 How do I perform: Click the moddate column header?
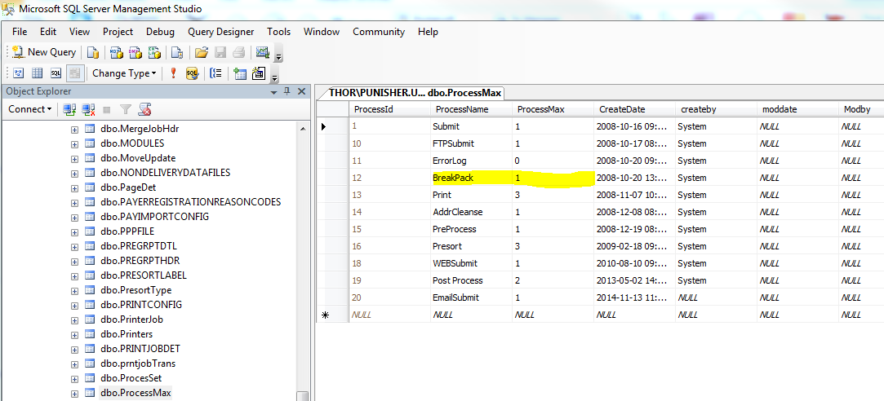click(x=797, y=109)
